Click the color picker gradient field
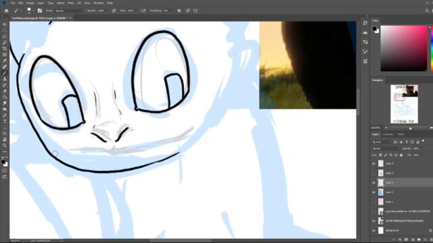The width and height of the screenshot is (433, 243). (x=404, y=49)
